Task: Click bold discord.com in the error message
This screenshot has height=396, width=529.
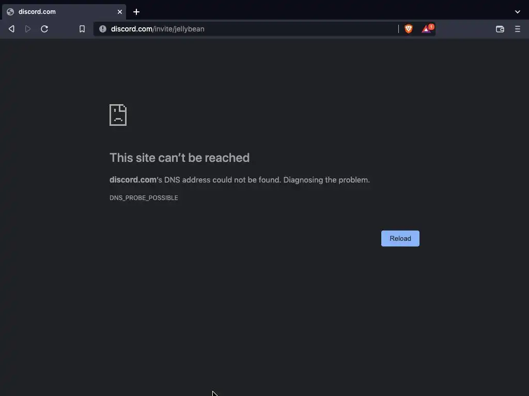Action: pos(133,180)
